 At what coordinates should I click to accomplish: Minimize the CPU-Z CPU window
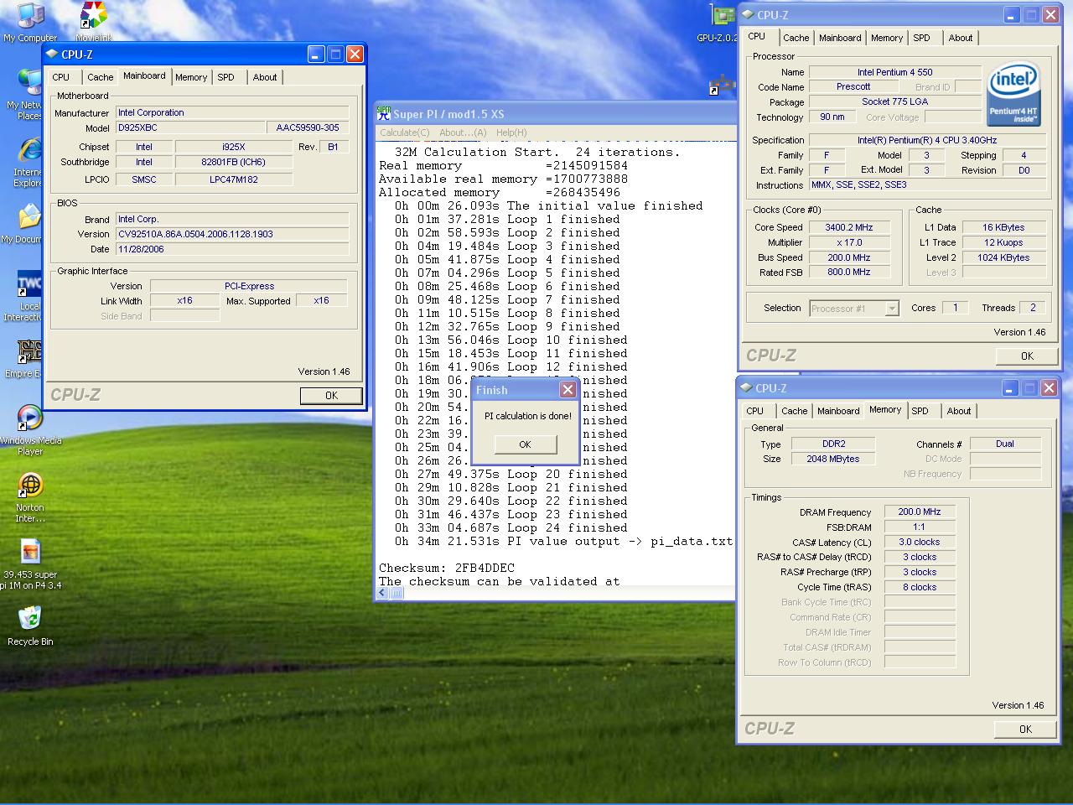pyautogui.click(x=1012, y=15)
